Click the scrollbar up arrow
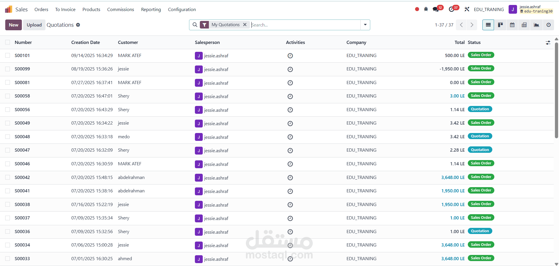Viewport: 559px width, 266px height. pyautogui.click(x=556, y=39)
